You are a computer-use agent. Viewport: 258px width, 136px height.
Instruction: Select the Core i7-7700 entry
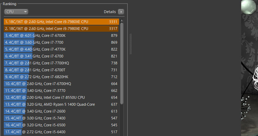(61, 42)
